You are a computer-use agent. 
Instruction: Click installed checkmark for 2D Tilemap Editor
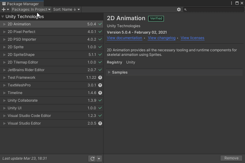(x=100, y=62)
